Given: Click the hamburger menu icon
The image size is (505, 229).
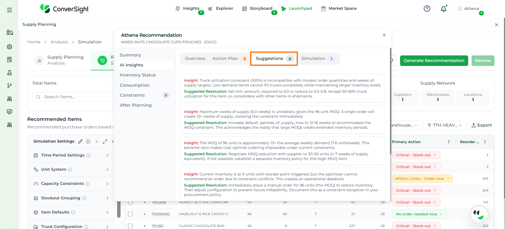Looking at the screenshot, I should tap(9, 10).
